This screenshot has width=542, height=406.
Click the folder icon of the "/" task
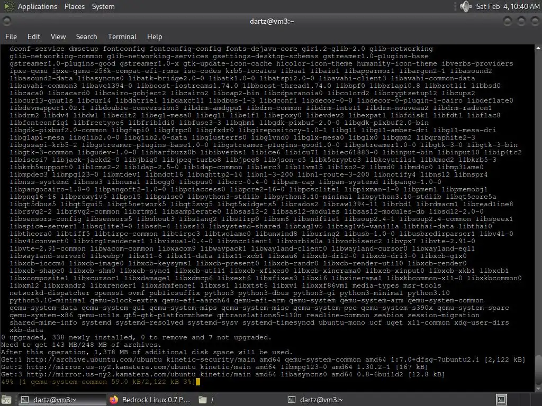pyautogui.click(x=203, y=400)
